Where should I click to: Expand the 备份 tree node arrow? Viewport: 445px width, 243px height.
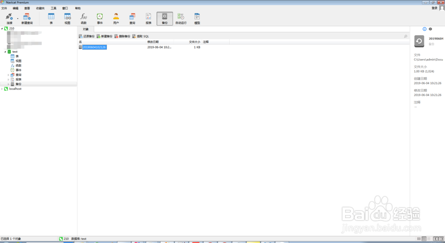(8, 84)
